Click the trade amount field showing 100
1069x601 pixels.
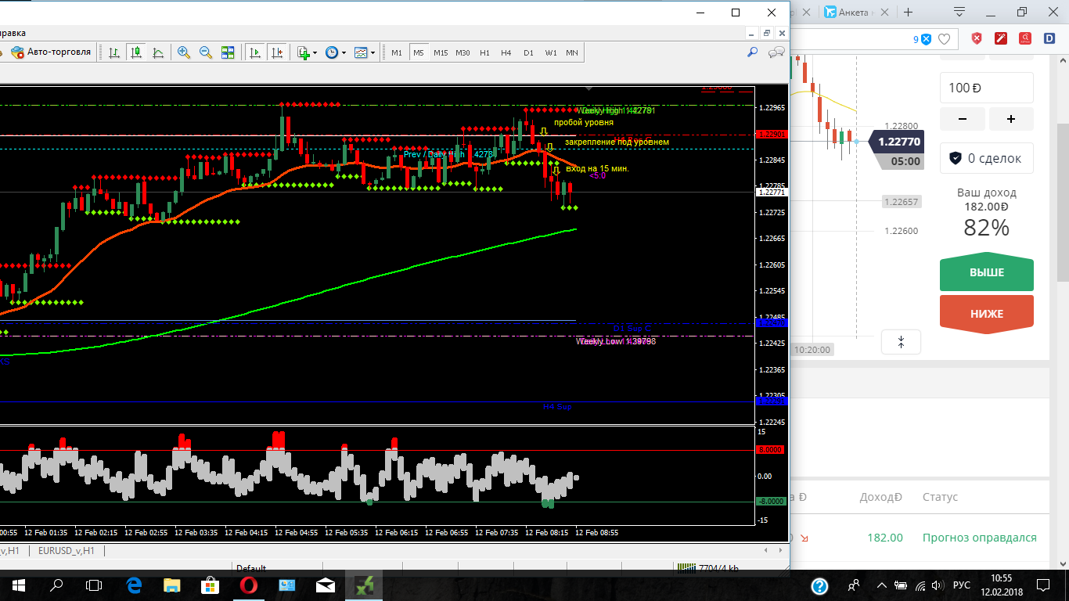pyautogui.click(x=987, y=88)
